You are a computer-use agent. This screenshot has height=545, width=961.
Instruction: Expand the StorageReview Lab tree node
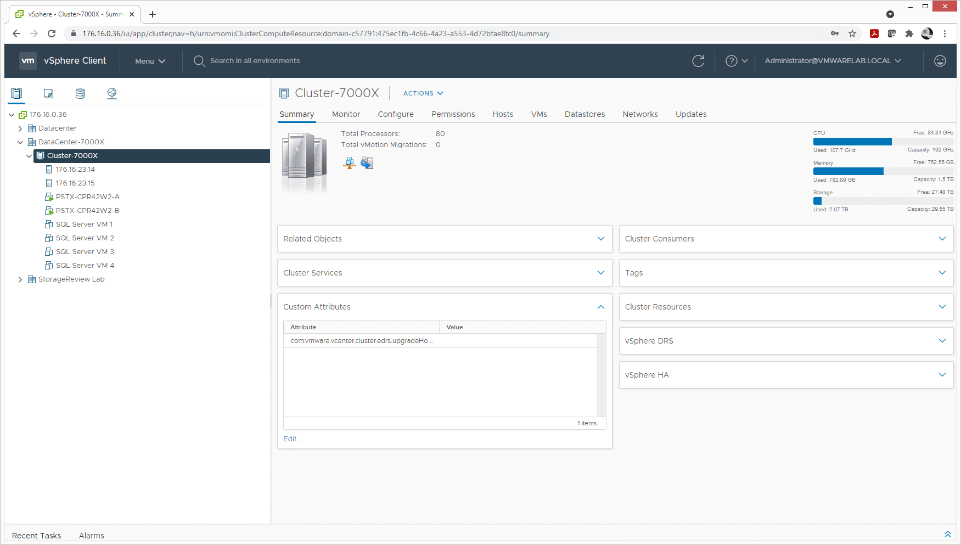coord(20,279)
